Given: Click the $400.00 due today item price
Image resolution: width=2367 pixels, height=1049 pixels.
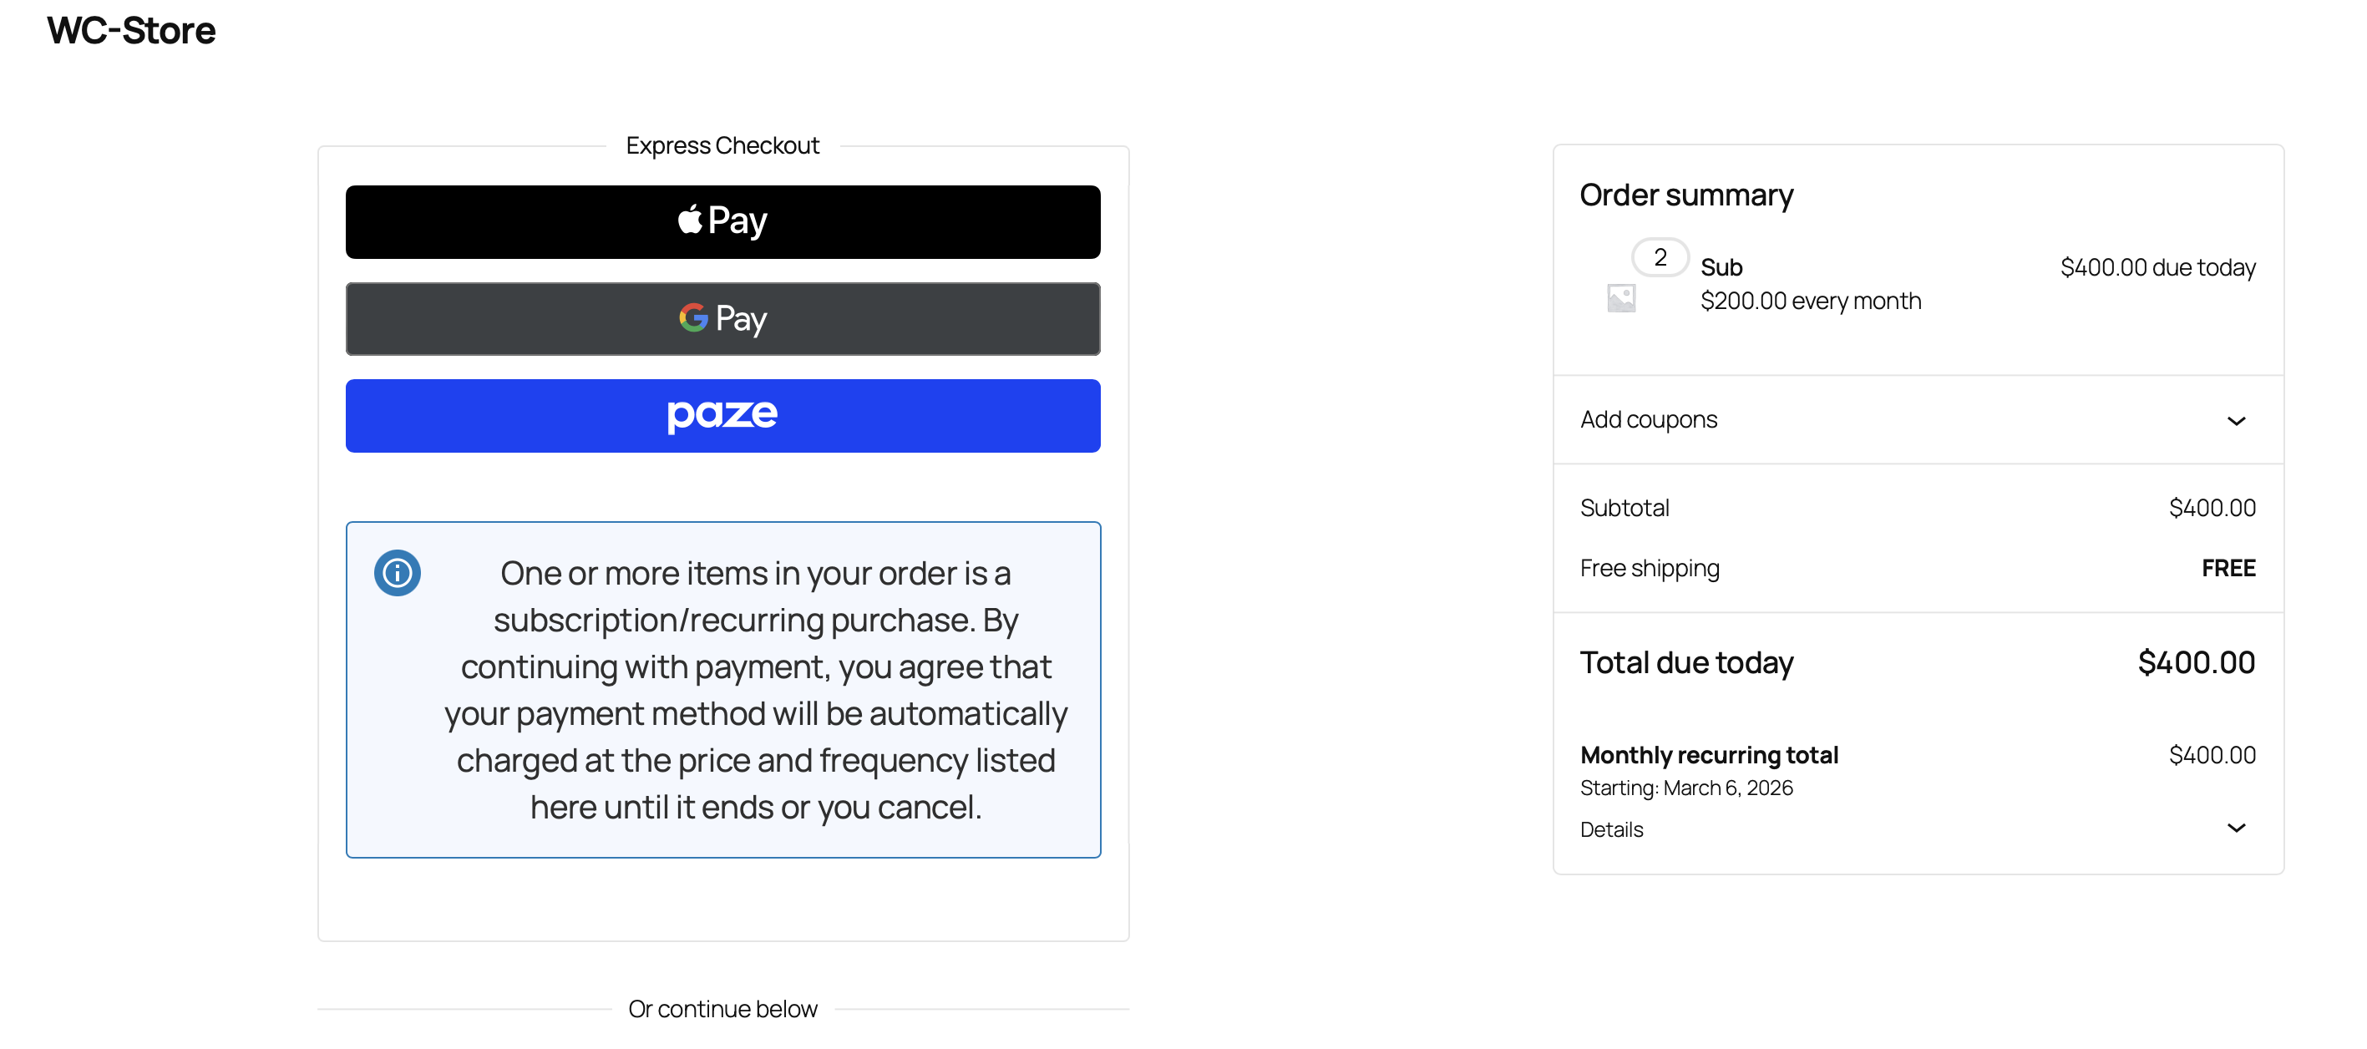Looking at the screenshot, I should (x=2157, y=267).
